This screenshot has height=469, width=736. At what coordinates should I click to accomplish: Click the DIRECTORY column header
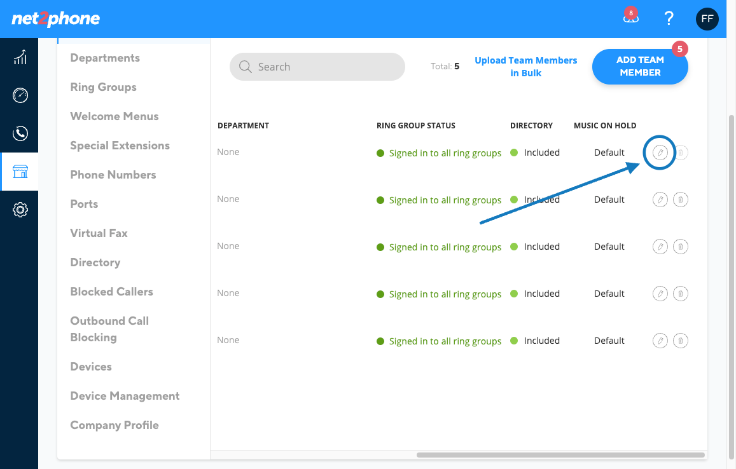click(531, 126)
